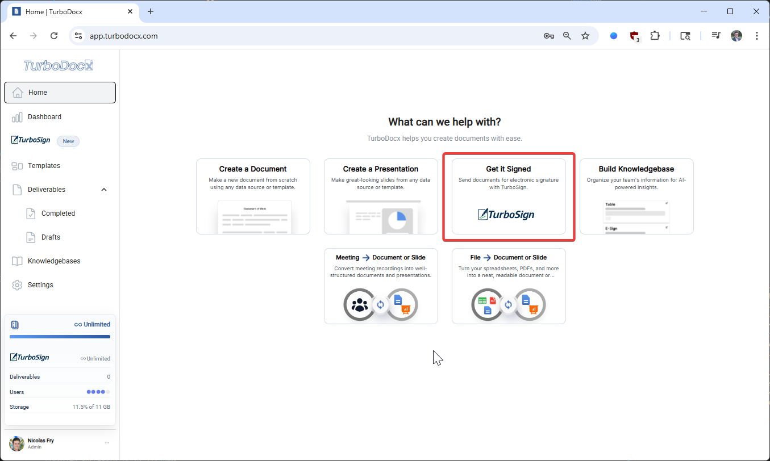Screen dimensions: 770x461
Task: Open a new browser tab
Action: tap(151, 11)
